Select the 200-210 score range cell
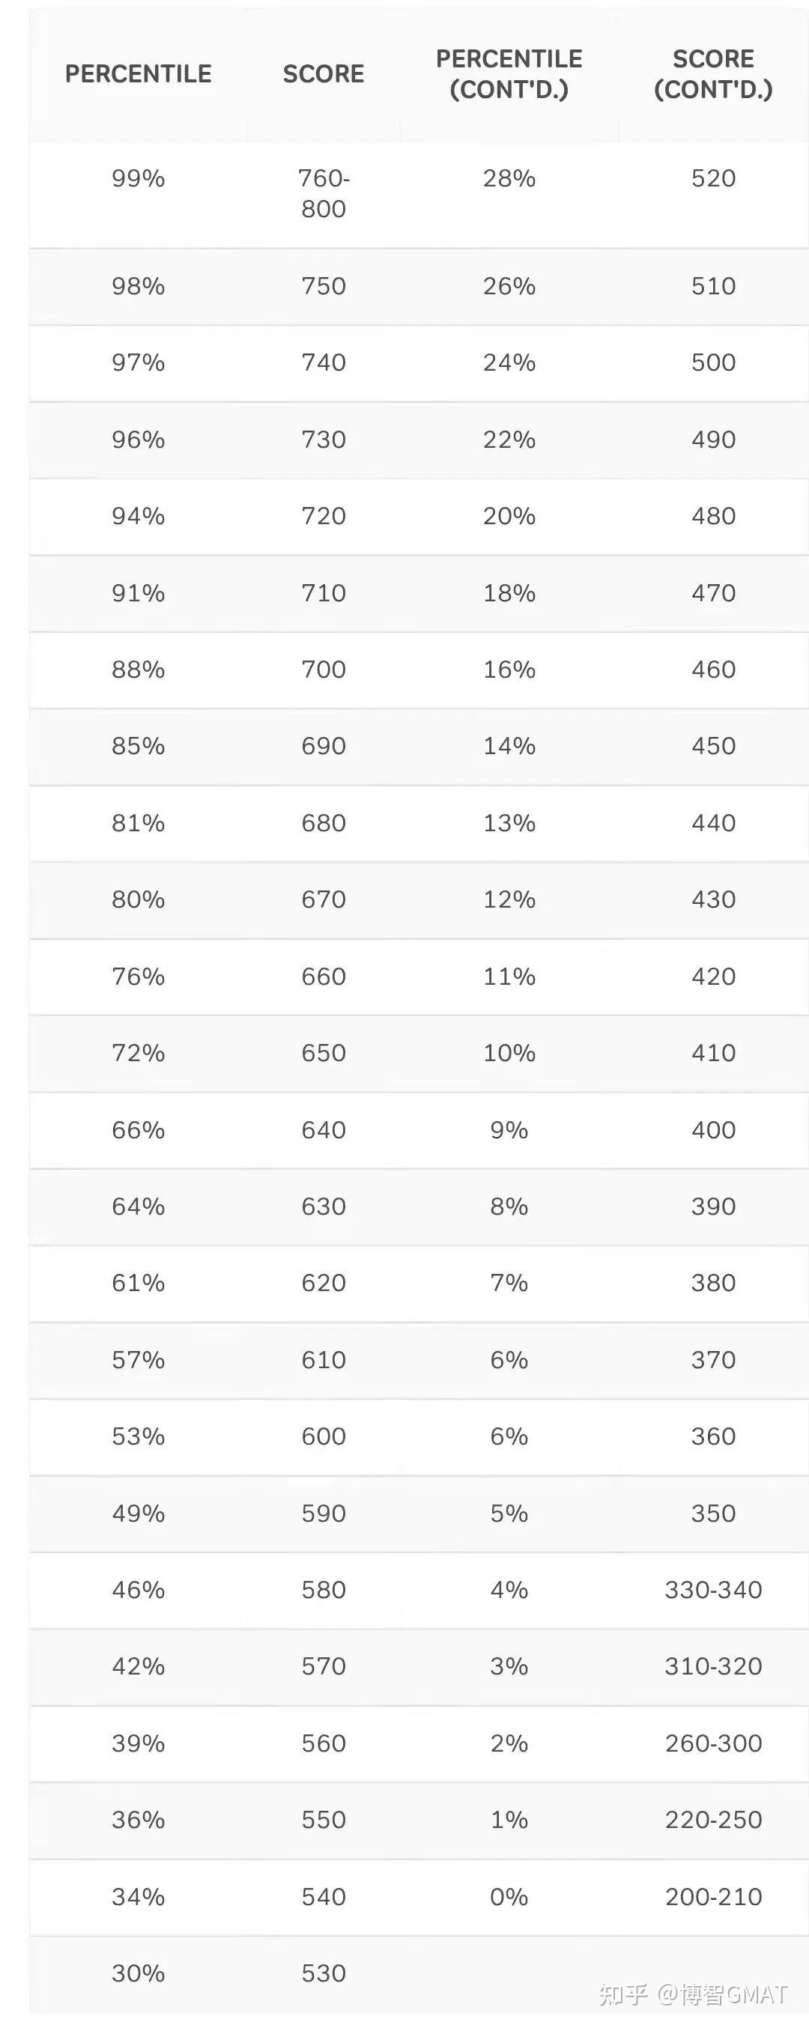 [x=713, y=1897]
